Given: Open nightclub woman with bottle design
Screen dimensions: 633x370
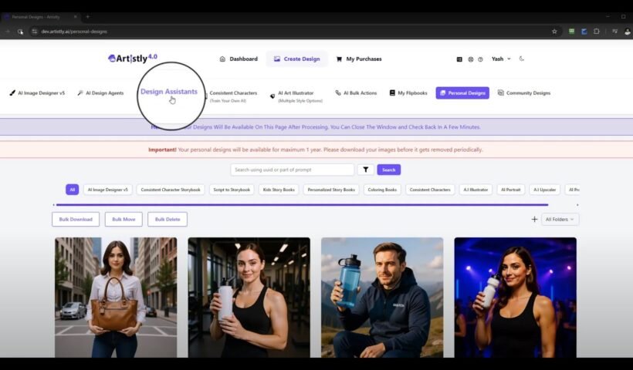Looking at the screenshot, I should coord(516,298).
